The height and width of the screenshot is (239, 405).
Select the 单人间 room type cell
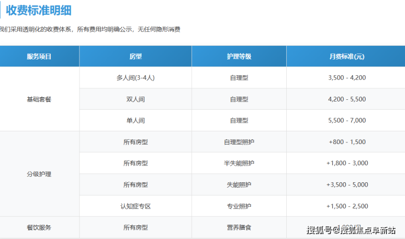(x=135, y=121)
